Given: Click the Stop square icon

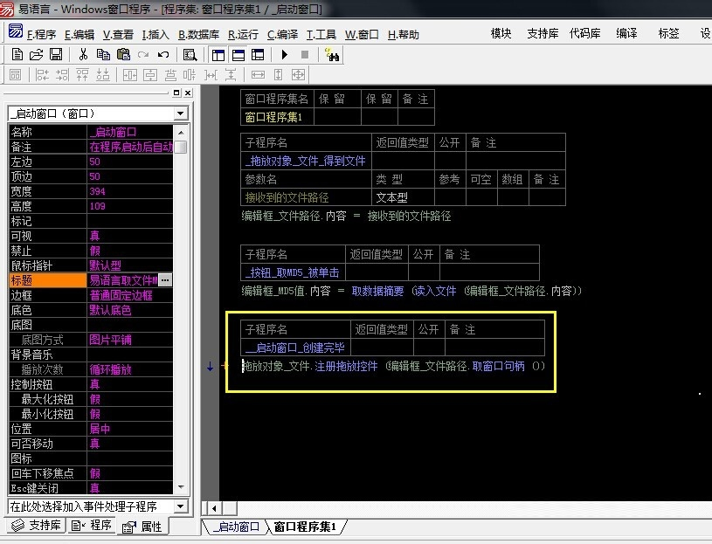Looking at the screenshot, I should [x=305, y=55].
